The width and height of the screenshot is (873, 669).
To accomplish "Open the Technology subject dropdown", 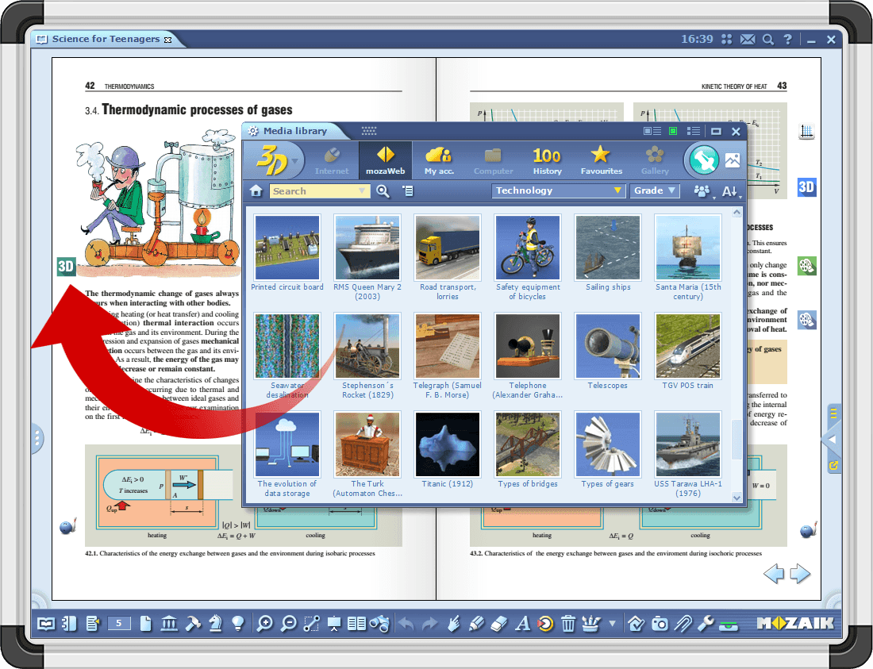I will click(559, 190).
